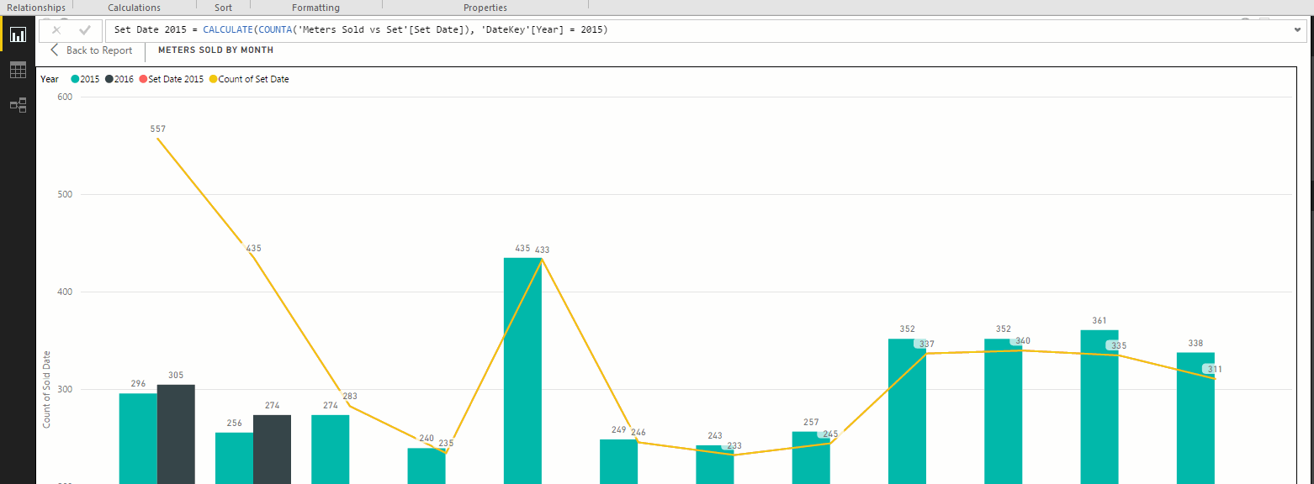Click the Count of Set Date yellow swatch

pyautogui.click(x=212, y=79)
